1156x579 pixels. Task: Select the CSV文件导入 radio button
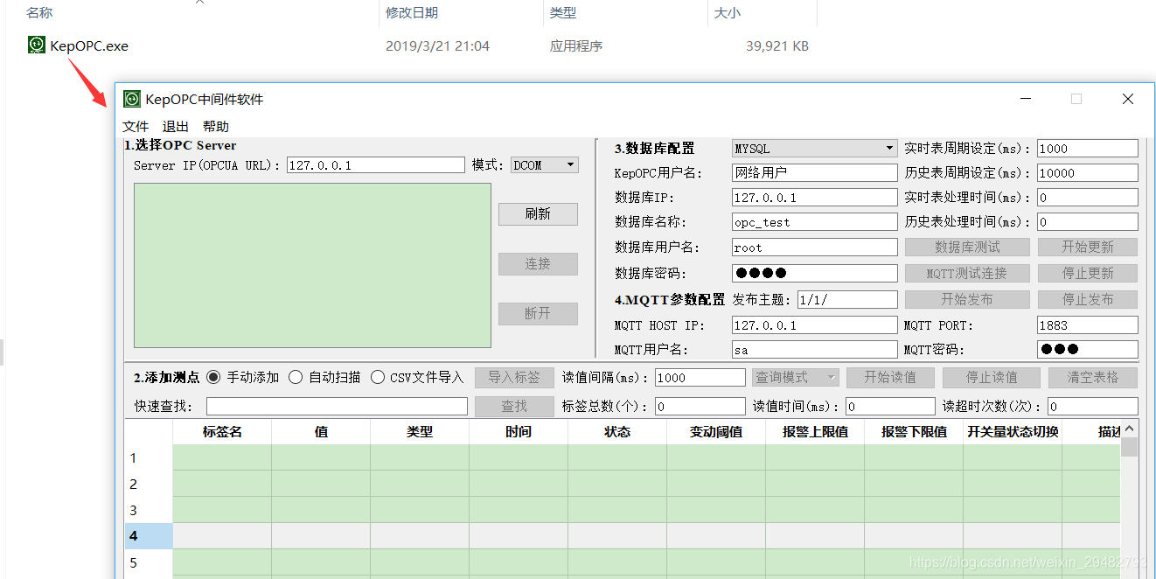(378, 377)
